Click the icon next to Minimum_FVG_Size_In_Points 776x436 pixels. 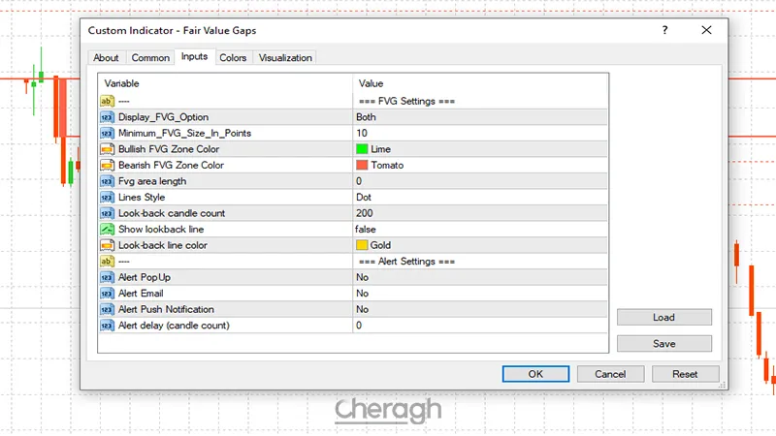106,133
